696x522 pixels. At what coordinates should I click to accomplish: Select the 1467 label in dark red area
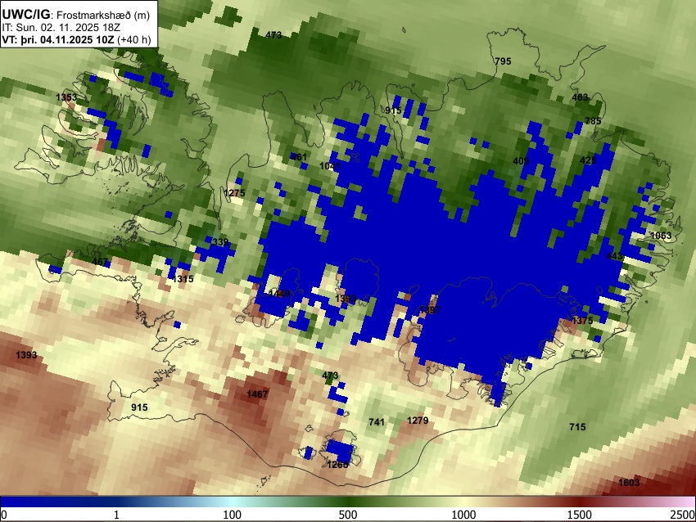coord(257,394)
